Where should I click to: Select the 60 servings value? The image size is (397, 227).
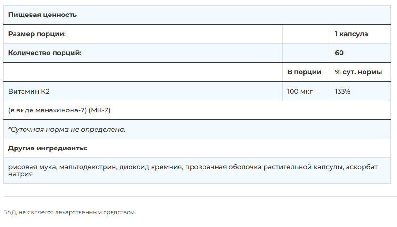pos(339,53)
